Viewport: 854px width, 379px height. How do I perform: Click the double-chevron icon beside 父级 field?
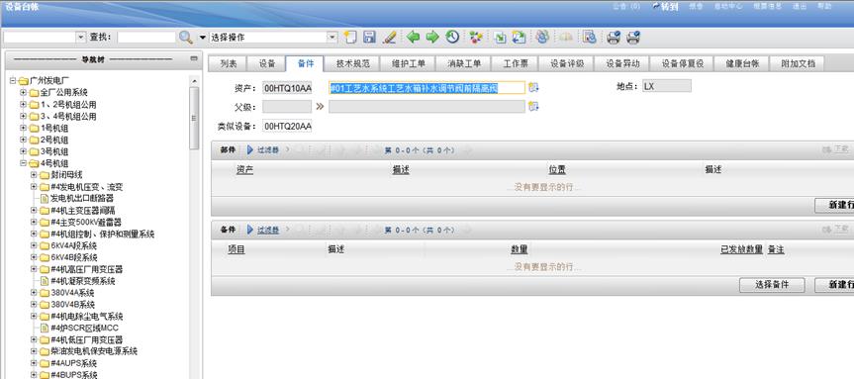[x=320, y=106]
